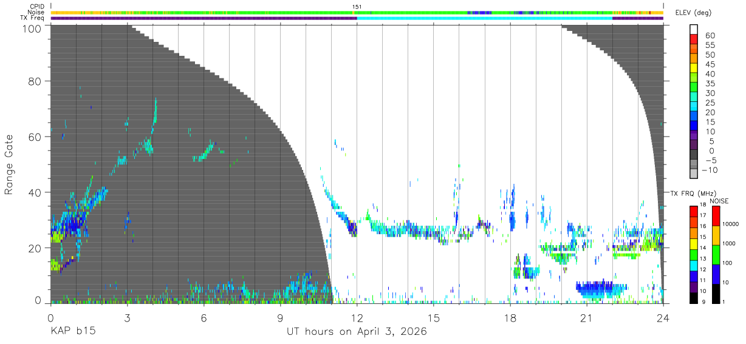746x344 pixels.
Task: Click the date title 'UT hours on April 3, 2026'
Action: 357,332
